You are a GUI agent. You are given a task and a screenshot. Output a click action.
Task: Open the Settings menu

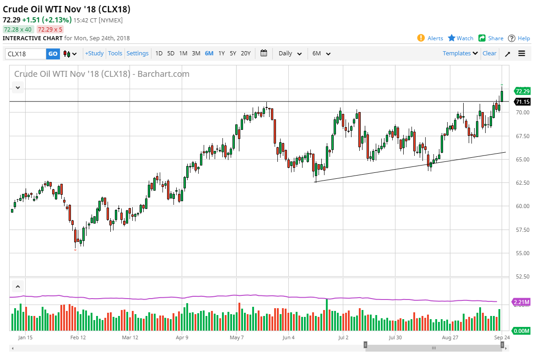[137, 53]
